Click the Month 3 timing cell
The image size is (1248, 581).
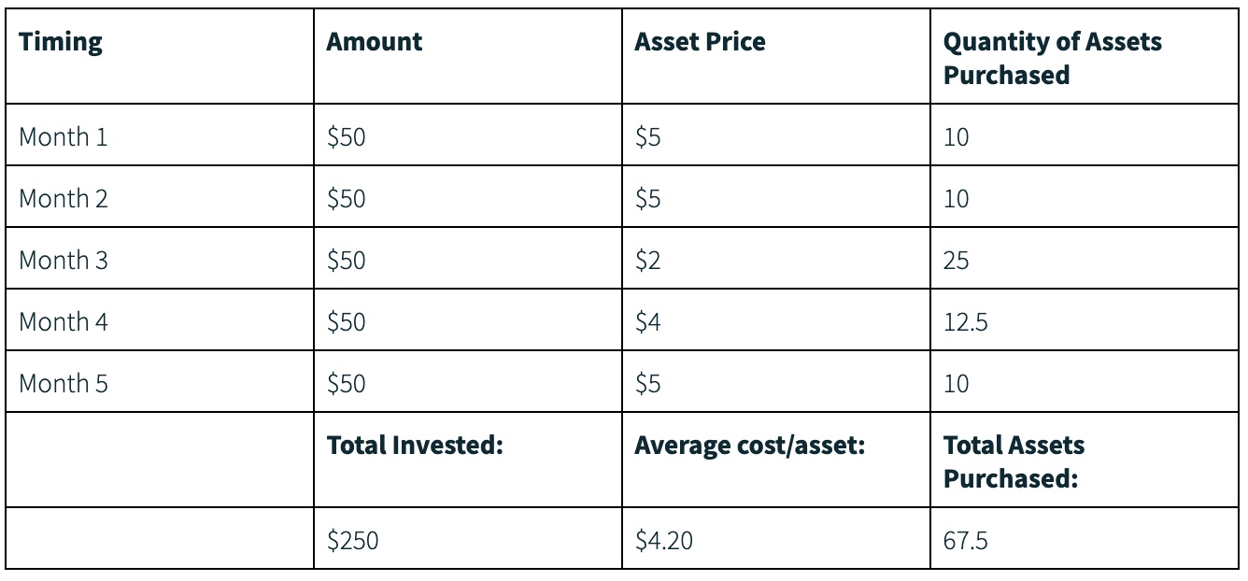tap(64, 261)
